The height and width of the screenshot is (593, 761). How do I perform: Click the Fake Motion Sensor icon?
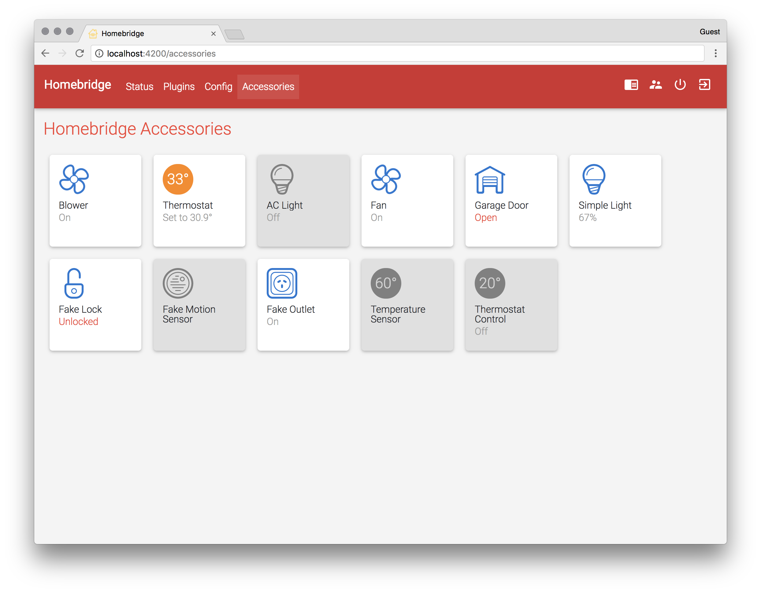[178, 283]
